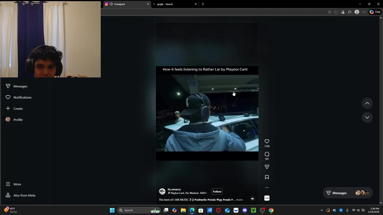Add this page to favorites with star

(335, 12)
